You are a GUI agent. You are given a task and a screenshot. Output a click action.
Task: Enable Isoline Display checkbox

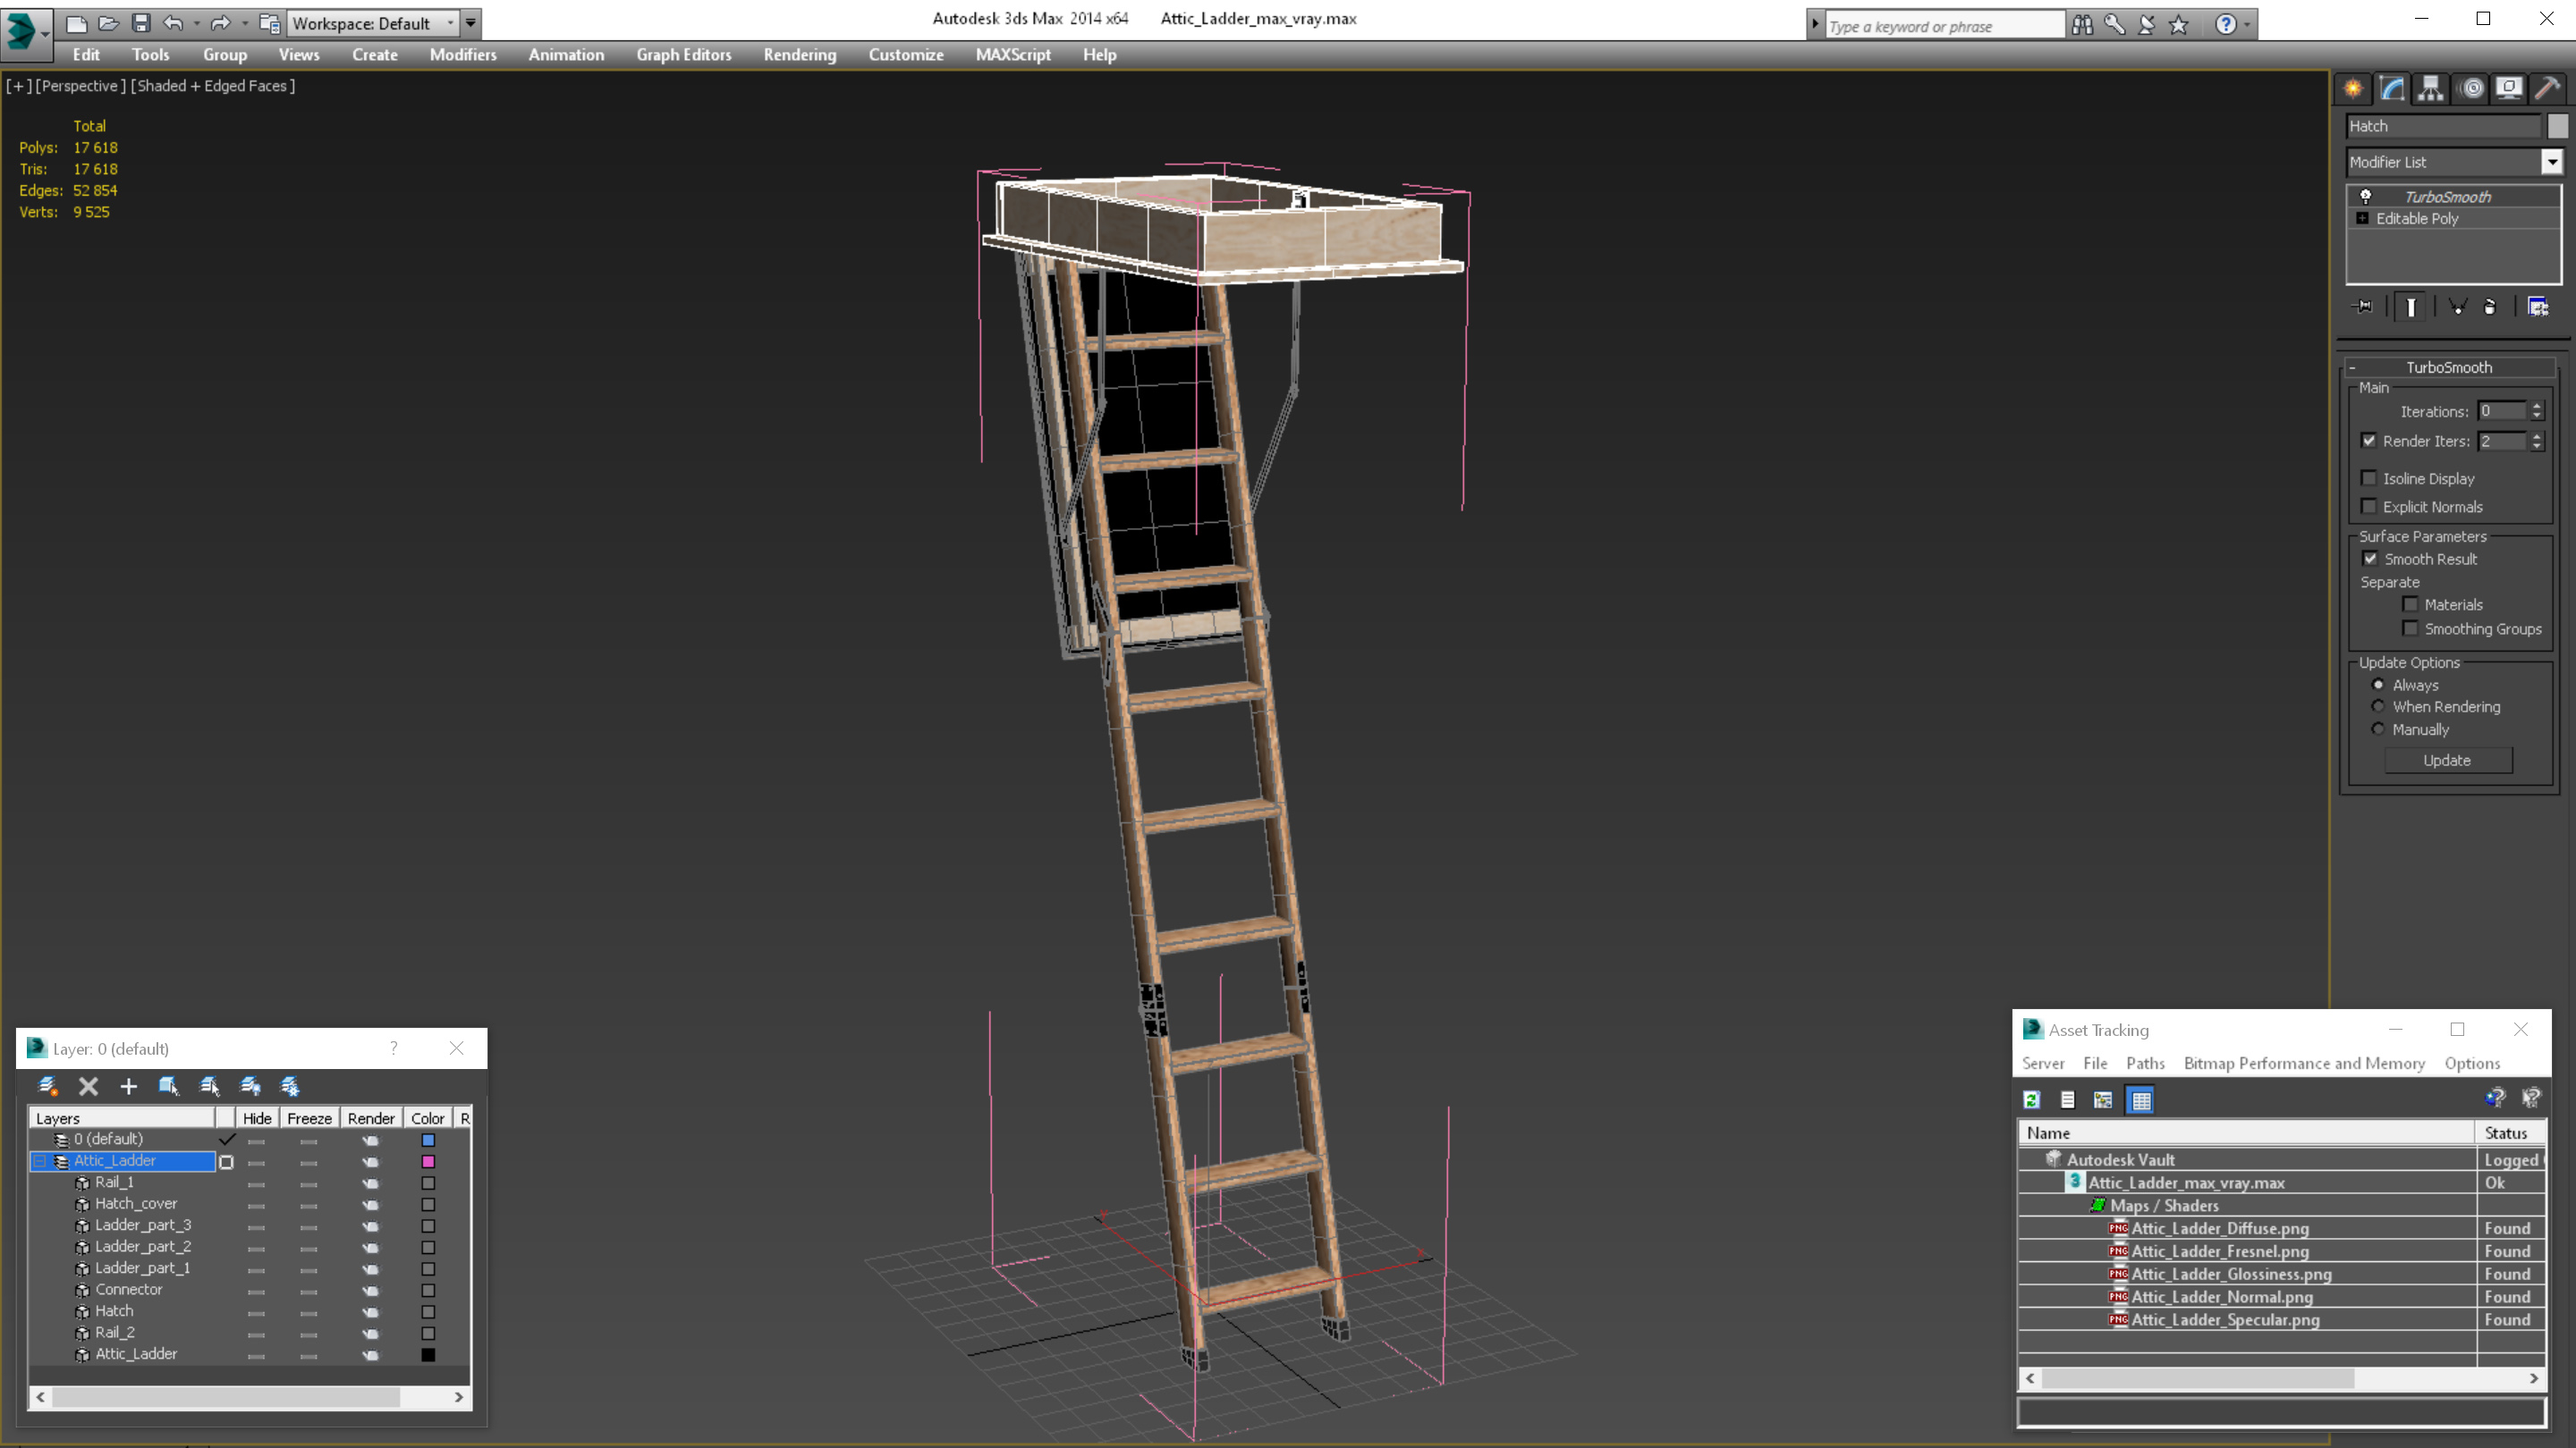click(2369, 477)
